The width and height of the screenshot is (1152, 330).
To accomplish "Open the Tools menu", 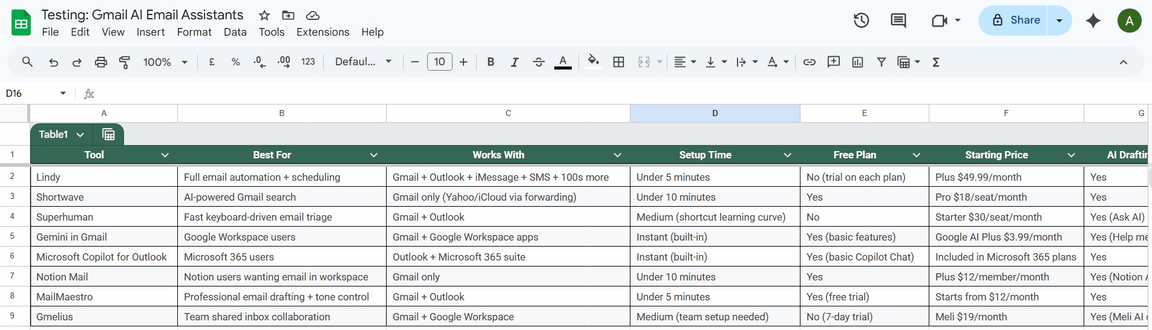I will coord(272,32).
